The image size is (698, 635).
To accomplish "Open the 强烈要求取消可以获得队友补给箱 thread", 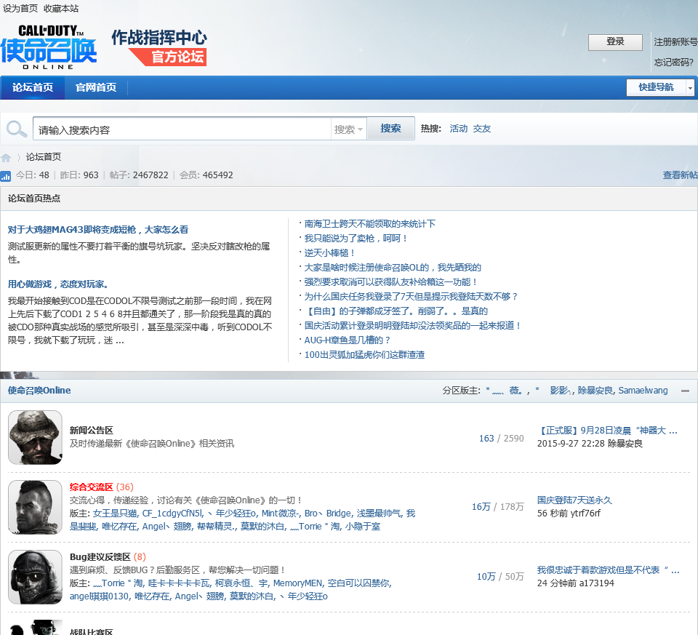I will 391,282.
